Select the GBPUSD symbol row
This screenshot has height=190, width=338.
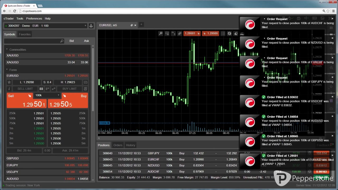(x=47, y=158)
